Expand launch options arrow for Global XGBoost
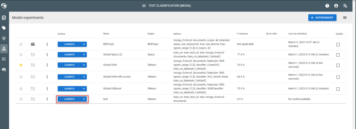 pos(84,88)
